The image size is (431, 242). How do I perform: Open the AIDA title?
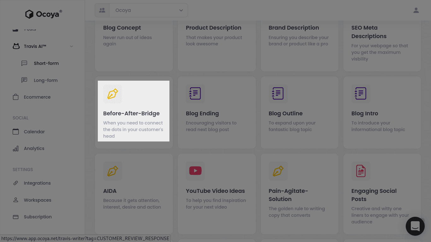[x=110, y=191]
